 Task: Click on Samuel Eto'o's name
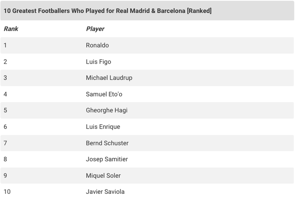coord(104,94)
